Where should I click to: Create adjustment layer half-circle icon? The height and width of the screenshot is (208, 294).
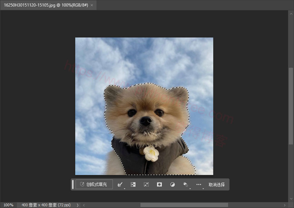173,185
